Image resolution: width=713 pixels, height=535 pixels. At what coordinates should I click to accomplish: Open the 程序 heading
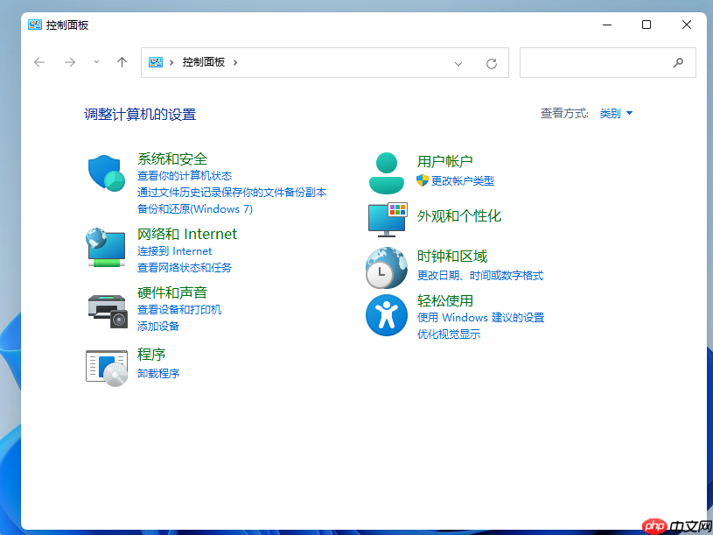pyautogui.click(x=151, y=355)
